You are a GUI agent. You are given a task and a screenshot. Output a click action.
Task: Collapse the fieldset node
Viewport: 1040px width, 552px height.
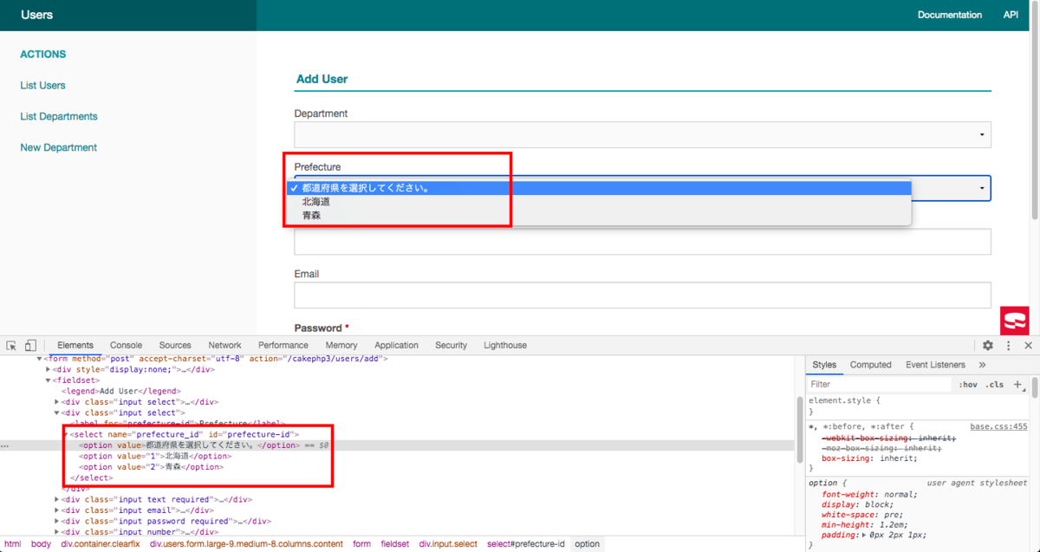click(49, 380)
